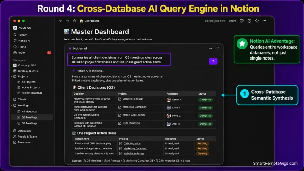
Task: Open Marketing Campaign DB source link
Action: pyautogui.click(x=139, y=161)
